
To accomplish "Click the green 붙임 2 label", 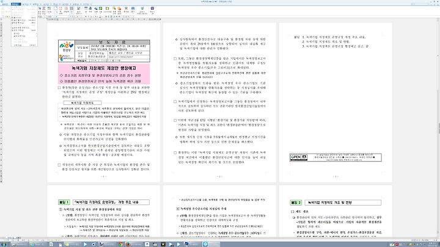I will click(x=296, y=202).
